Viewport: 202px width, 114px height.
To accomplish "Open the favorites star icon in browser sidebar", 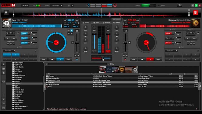I will pos(3,64).
